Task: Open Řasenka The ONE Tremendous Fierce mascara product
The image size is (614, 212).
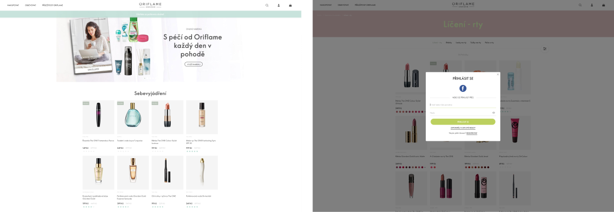Action: pyautogui.click(x=98, y=117)
